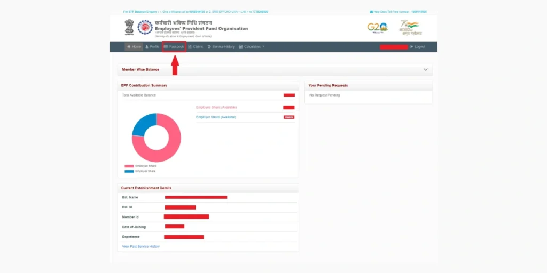
Task: Open the Passbook menu item
Action: pyautogui.click(x=174, y=47)
